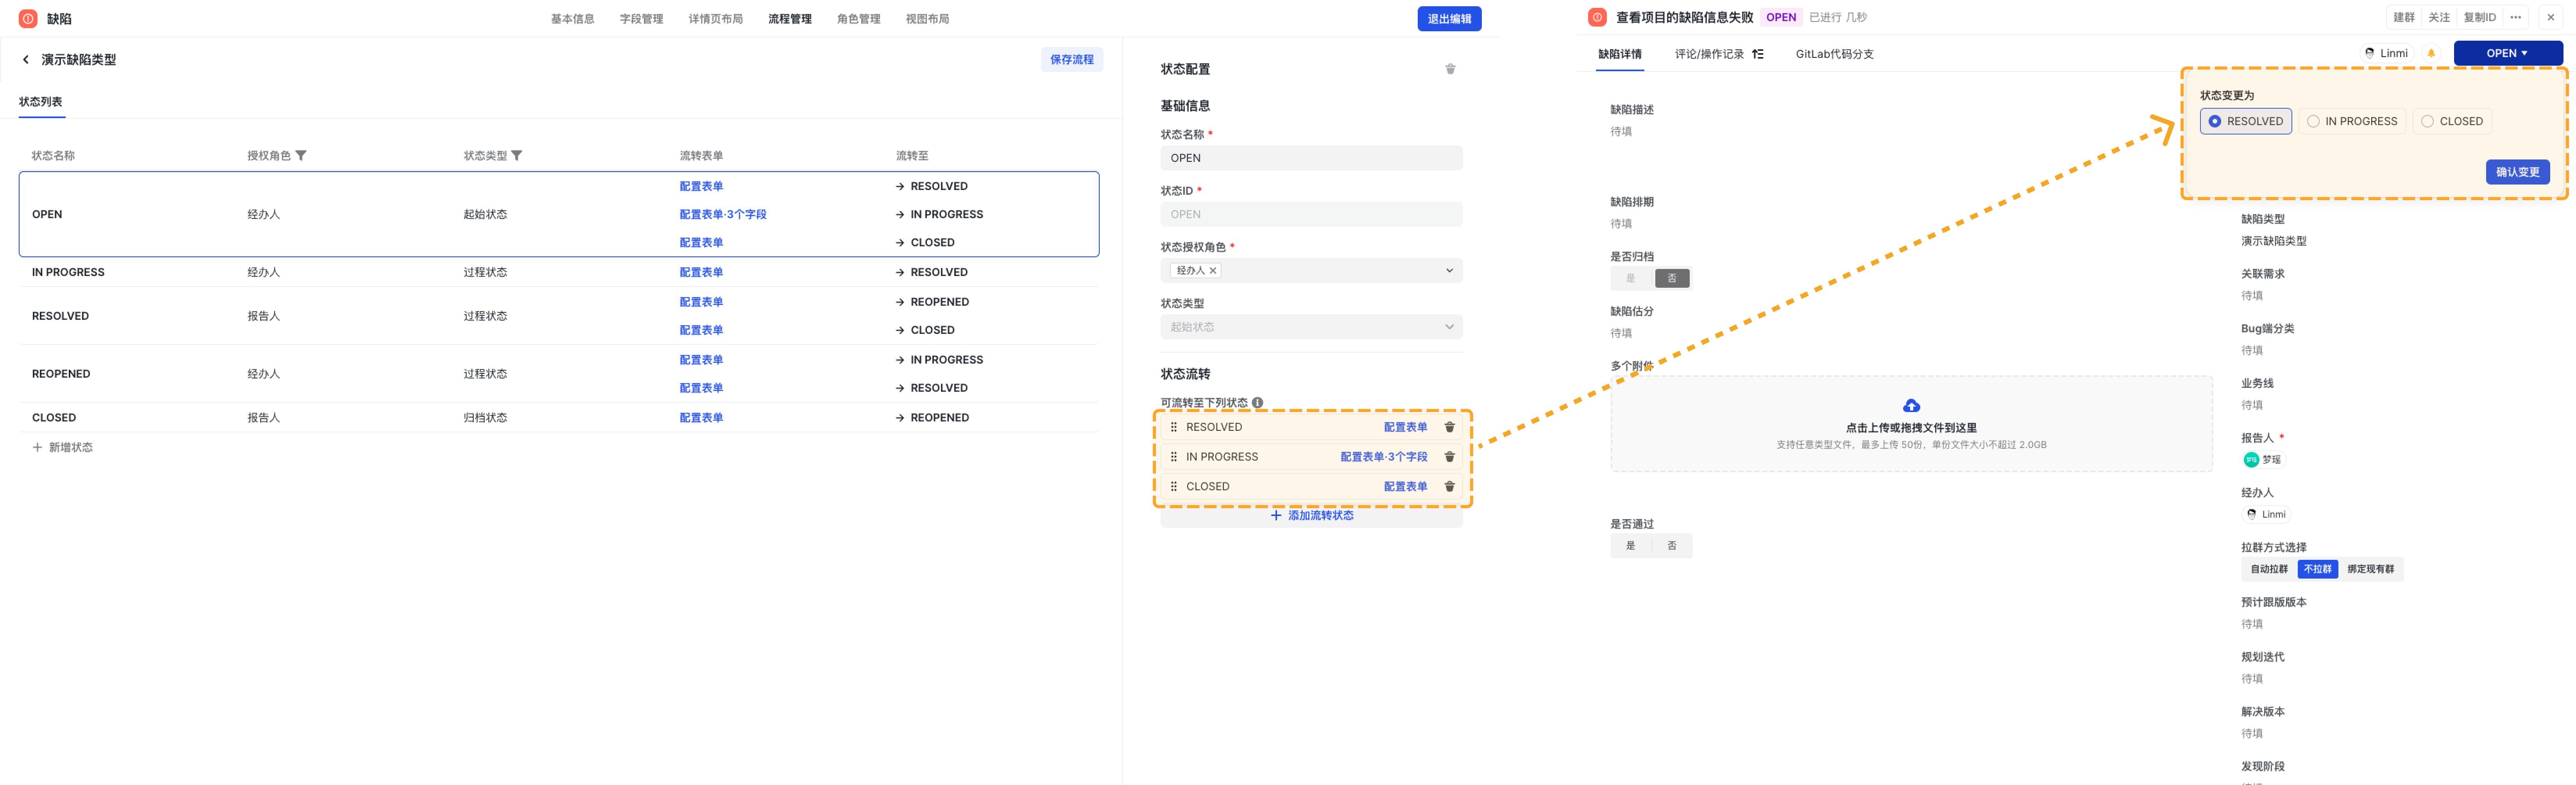Delete the CLOSED transition in 状态流转
The height and width of the screenshot is (785, 2576).
click(1449, 487)
